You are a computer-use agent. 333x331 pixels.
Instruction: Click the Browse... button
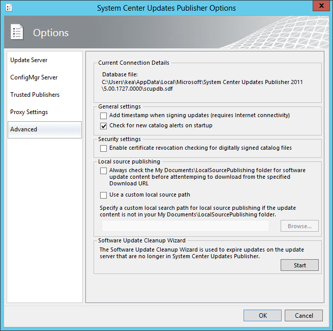coord(299,226)
